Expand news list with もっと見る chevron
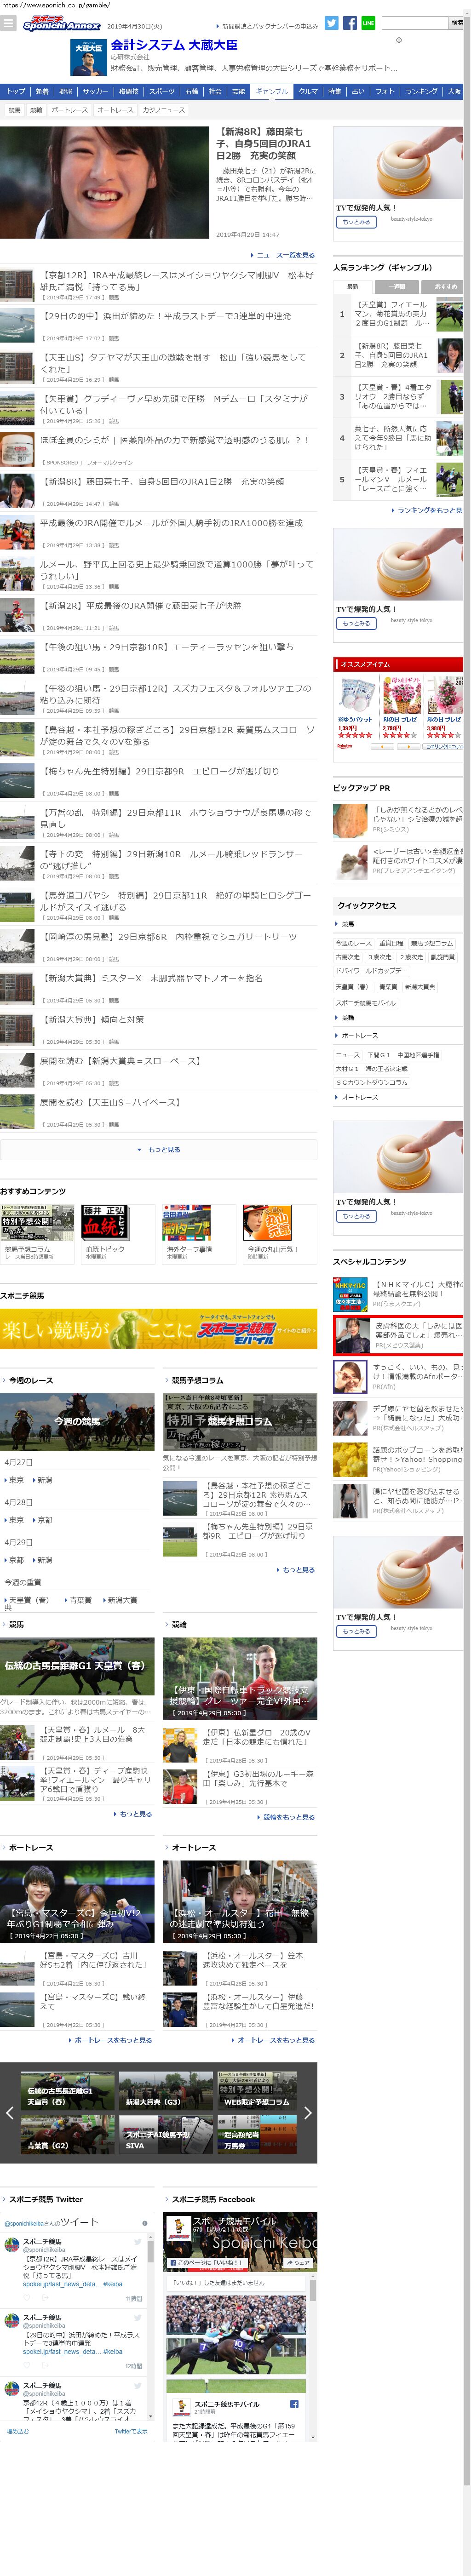The image size is (471, 2576). click(x=158, y=1150)
